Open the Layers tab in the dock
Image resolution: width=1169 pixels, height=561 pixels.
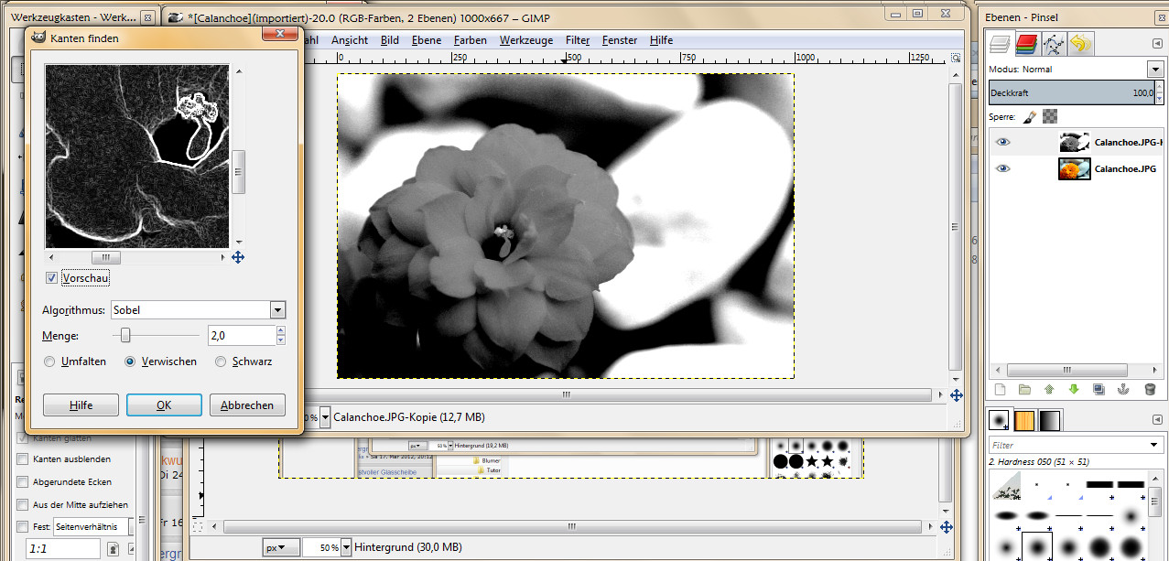coord(1001,43)
